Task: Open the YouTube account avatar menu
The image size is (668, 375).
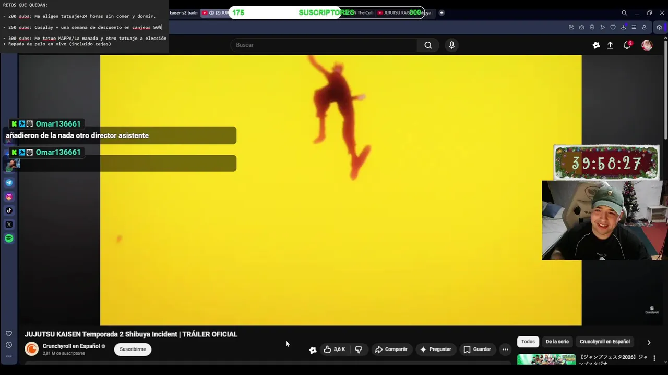Action: tap(647, 45)
